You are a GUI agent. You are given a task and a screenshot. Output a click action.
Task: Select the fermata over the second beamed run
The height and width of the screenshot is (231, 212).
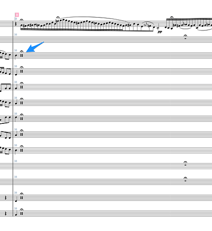pos(172,17)
